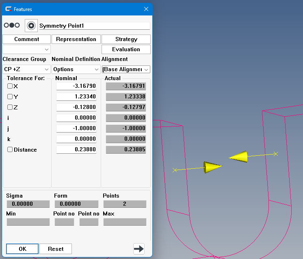This screenshot has width=303, height=259.
Task: Enable the Y tolerance checkbox
Action: 10,97
